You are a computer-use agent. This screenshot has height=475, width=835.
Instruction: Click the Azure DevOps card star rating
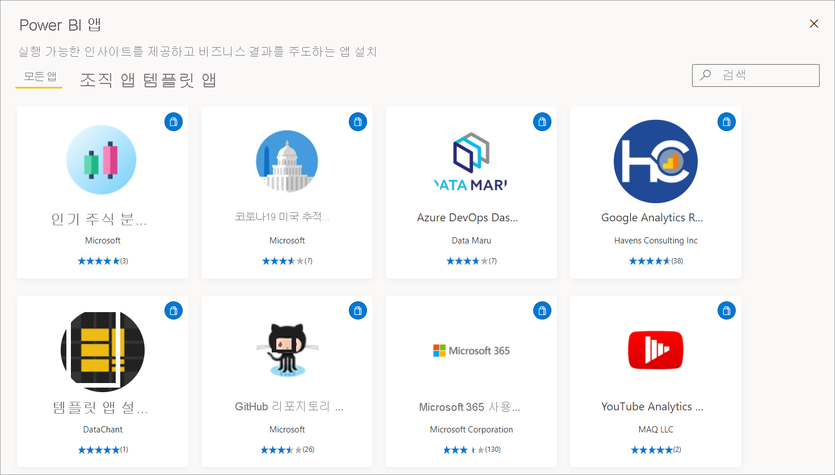pos(471,261)
